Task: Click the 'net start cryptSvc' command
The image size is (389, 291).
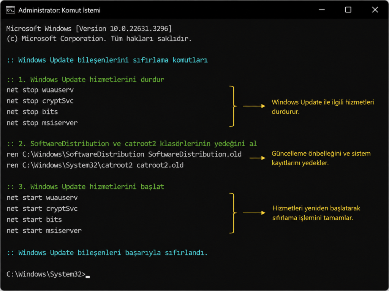Action: (42, 209)
